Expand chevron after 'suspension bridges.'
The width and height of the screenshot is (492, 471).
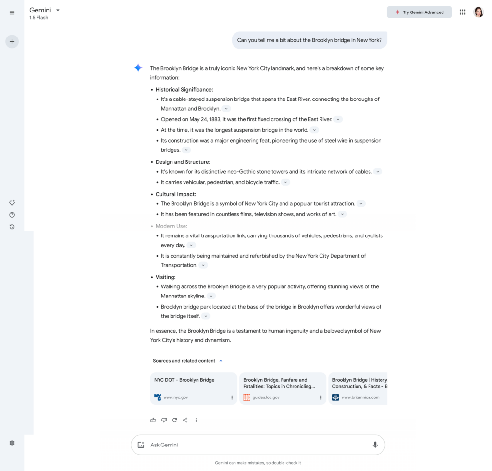[x=186, y=150]
